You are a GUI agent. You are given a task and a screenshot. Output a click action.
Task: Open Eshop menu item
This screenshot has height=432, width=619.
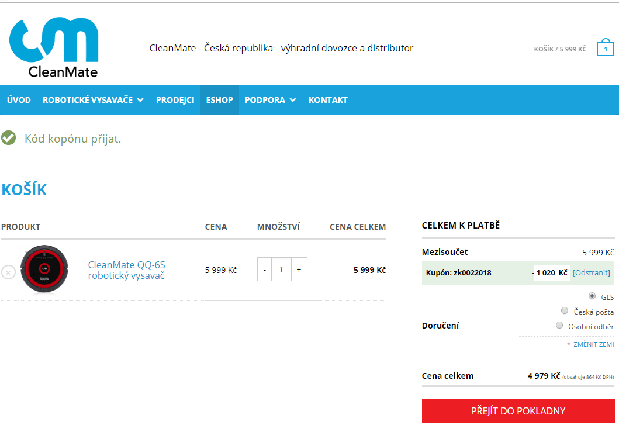coord(220,100)
